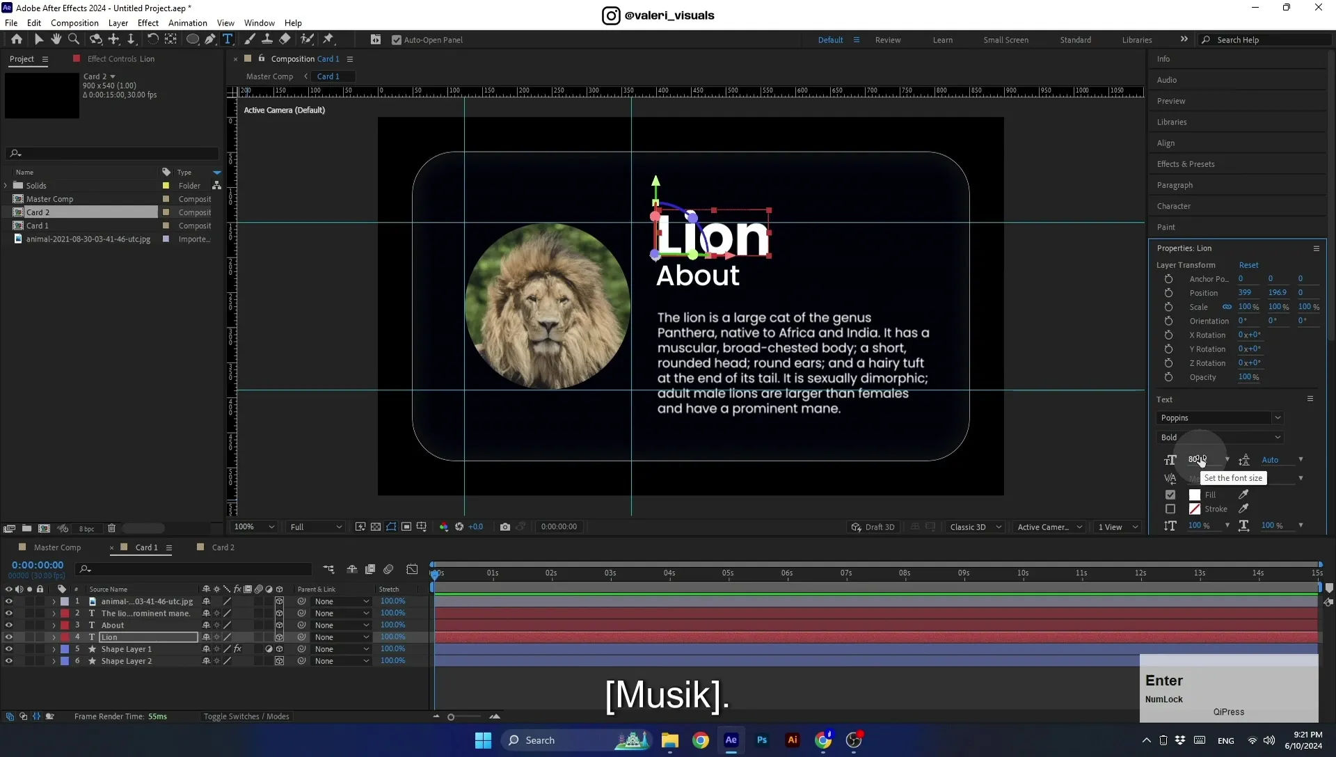
Task: Expand the Solids folder in Project
Action: 6,186
